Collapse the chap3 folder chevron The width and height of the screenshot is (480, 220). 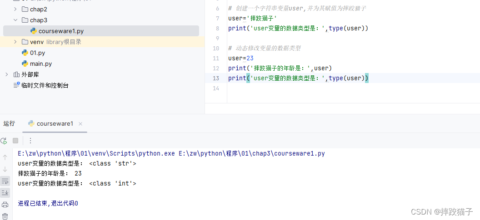tap(15, 20)
